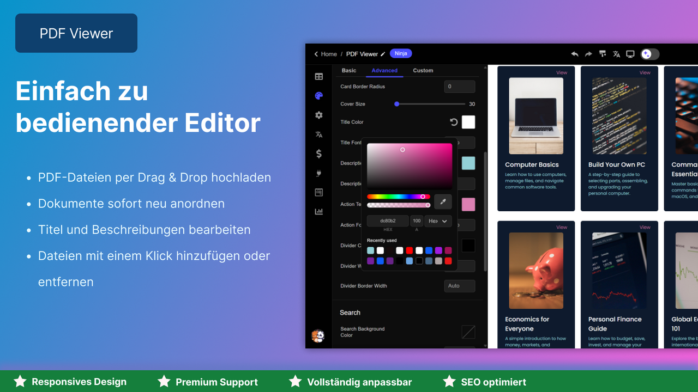The image size is (698, 392).
Task: Click the Computer Basics card title
Action: point(532,164)
